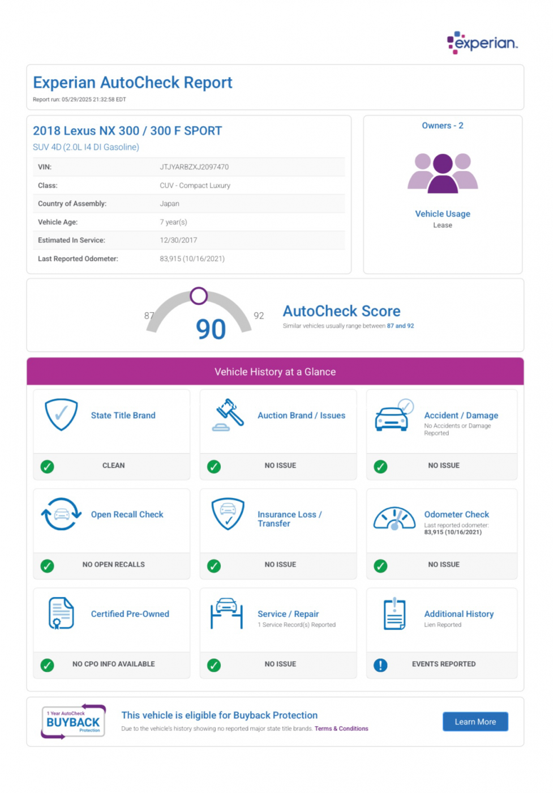Screen dimensions: 553x793
Task: Click the Class value 'CUV - Compact Luxury'
Action: [195, 185]
